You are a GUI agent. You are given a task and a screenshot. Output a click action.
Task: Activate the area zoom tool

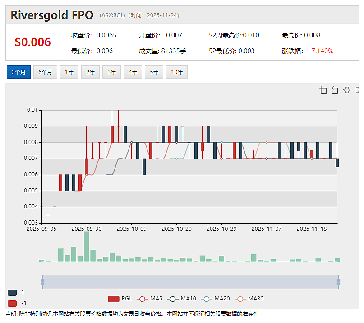click(x=323, y=90)
